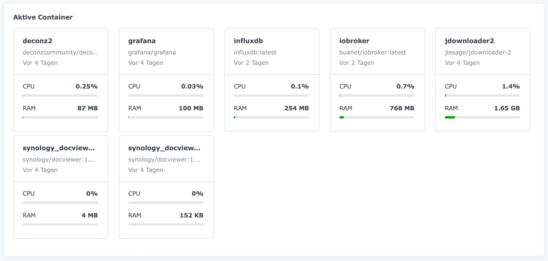Viewport: 548px width, 261px height.
Task: Click the deconz2 CPU usage bar
Action: click(x=60, y=95)
